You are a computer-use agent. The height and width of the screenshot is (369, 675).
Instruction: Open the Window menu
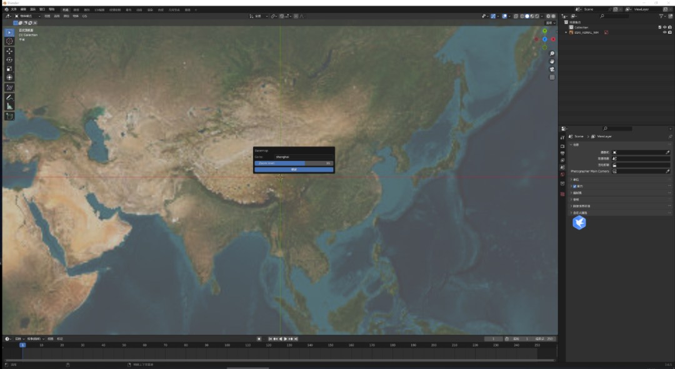[42, 9]
